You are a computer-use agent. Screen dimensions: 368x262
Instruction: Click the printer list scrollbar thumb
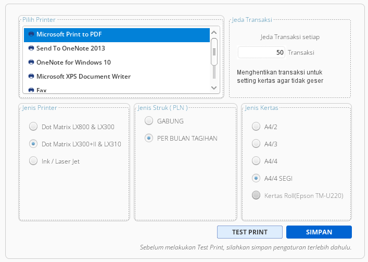[x=214, y=52]
